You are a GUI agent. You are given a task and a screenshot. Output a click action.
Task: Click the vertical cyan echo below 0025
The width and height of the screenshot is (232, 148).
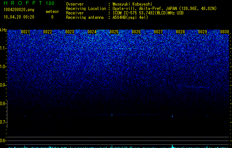(112, 115)
